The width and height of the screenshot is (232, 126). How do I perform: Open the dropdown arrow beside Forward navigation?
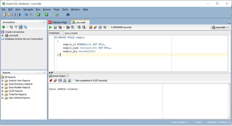[50, 15]
